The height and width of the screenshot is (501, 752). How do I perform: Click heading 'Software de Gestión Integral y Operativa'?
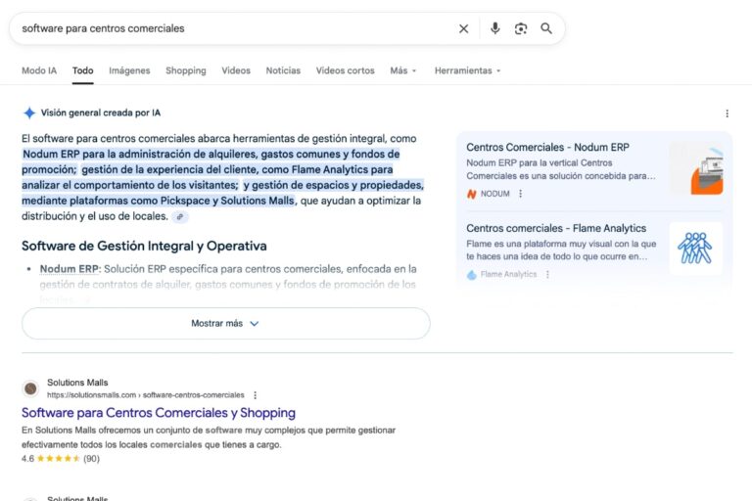144,246
